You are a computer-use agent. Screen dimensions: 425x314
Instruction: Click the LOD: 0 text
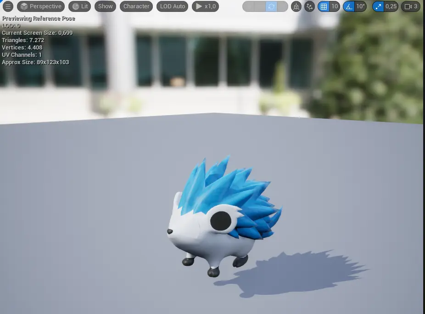11,26
